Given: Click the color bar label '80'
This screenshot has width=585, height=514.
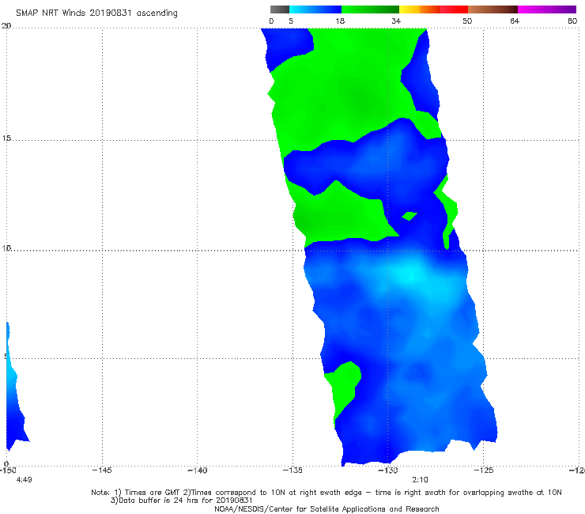Looking at the screenshot, I should pos(572,21).
